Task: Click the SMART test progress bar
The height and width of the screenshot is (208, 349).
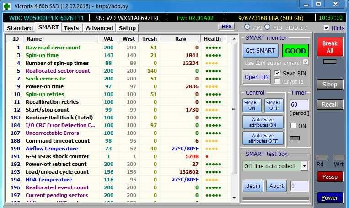Action: (275, 198)
